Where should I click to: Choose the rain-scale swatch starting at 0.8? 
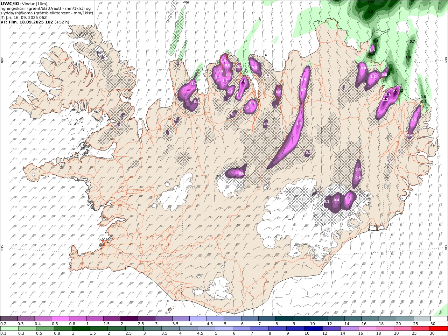(63, 328)
